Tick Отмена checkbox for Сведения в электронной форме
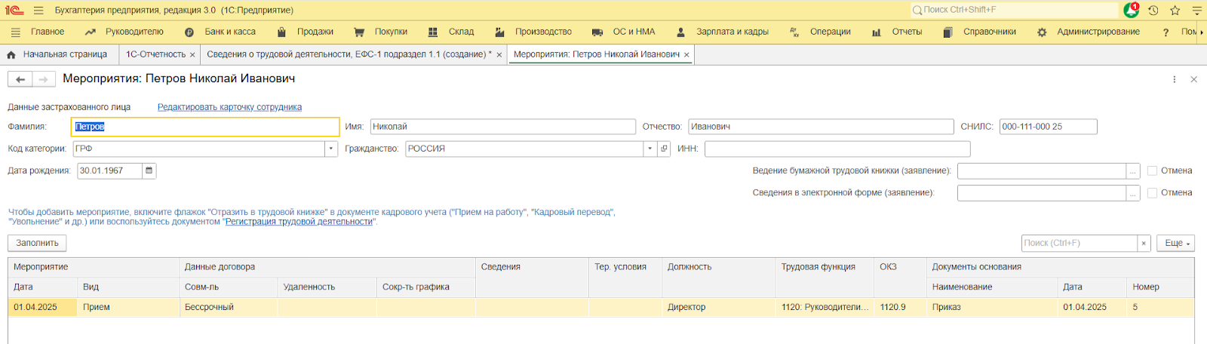This screenshot has width=1207, height=344. coord(1152,193)
